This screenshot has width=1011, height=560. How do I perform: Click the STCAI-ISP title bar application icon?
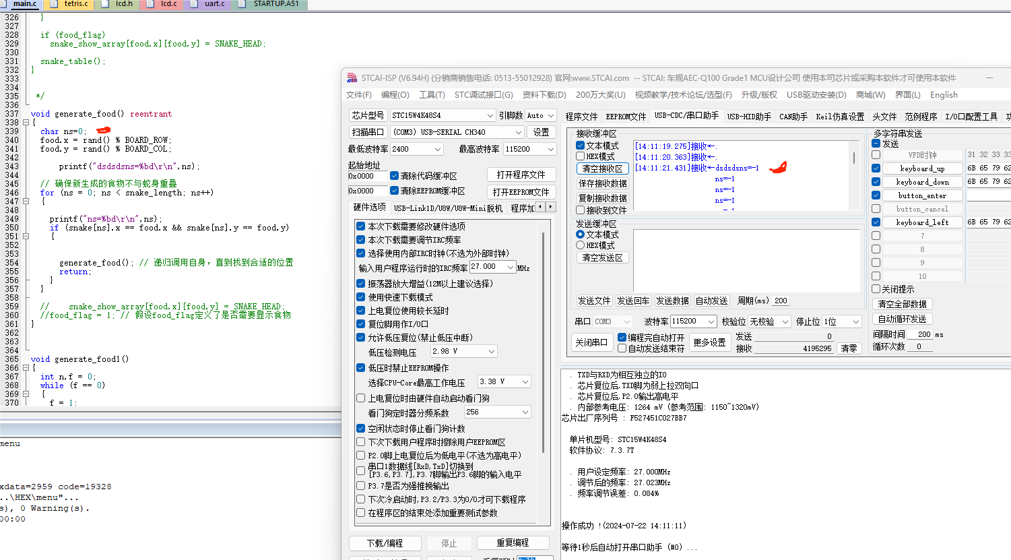pyautogui.click(x=352, y=78)
